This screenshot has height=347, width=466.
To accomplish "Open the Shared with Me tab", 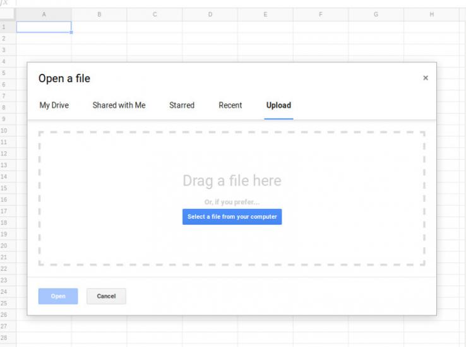I will [119, 105].
